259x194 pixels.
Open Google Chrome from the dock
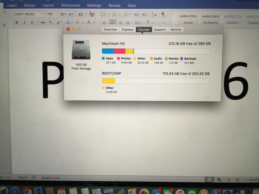pyautogui.click(x=27, y=191)
